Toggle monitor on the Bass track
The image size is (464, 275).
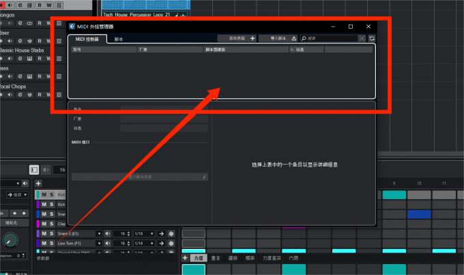(10, 76)
